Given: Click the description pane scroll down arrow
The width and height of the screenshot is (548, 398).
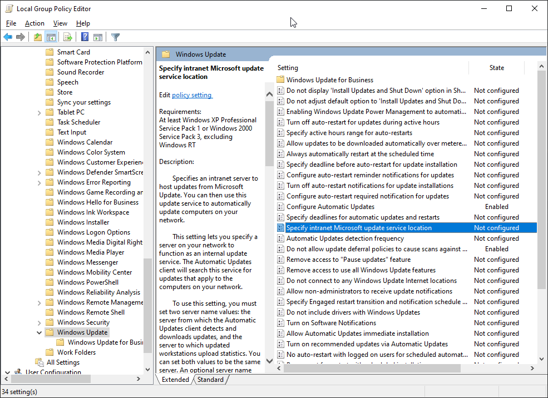Looking at the screenshot, I should click(269, 361).
